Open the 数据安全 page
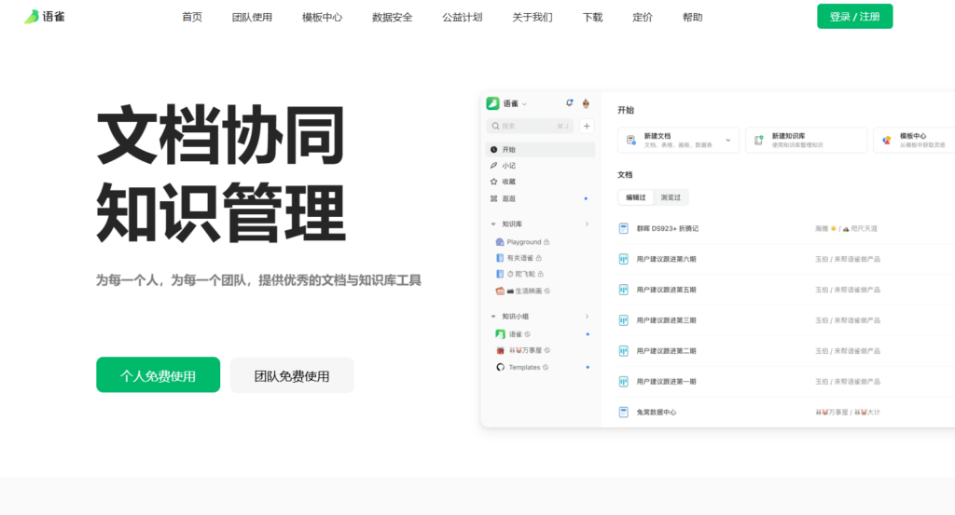955x515 pixels. [392, 17]
